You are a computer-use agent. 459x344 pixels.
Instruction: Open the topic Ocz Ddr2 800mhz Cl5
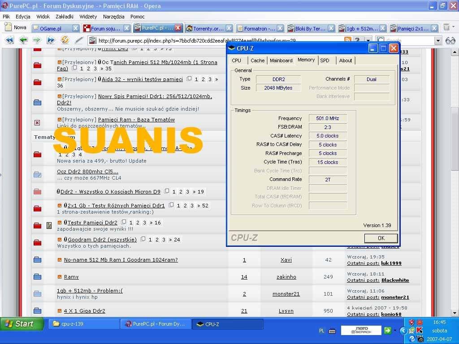(87, 172)
